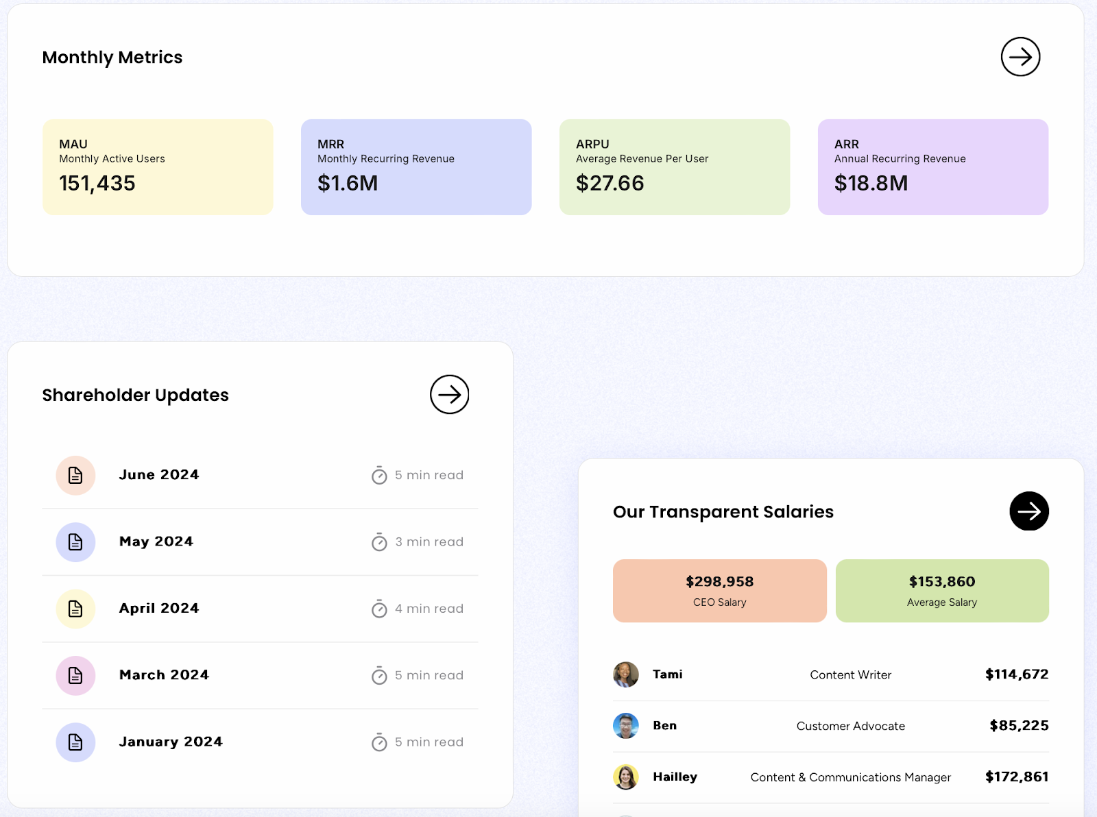Viewport: 1097px width, 817px height.
Task: Click the January 2024 document icon
Action: 75,742
